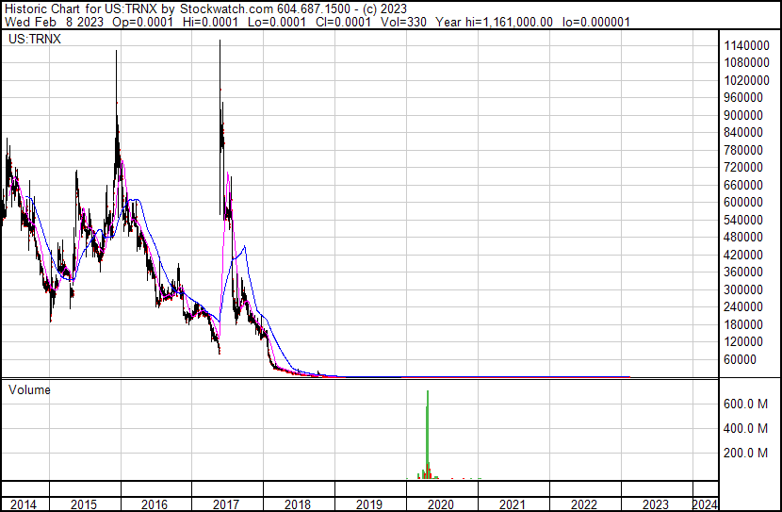Click the 400.0 M volume axis value
The height and width of the screenshot is (512, 782).
click(x=745, y=428)
